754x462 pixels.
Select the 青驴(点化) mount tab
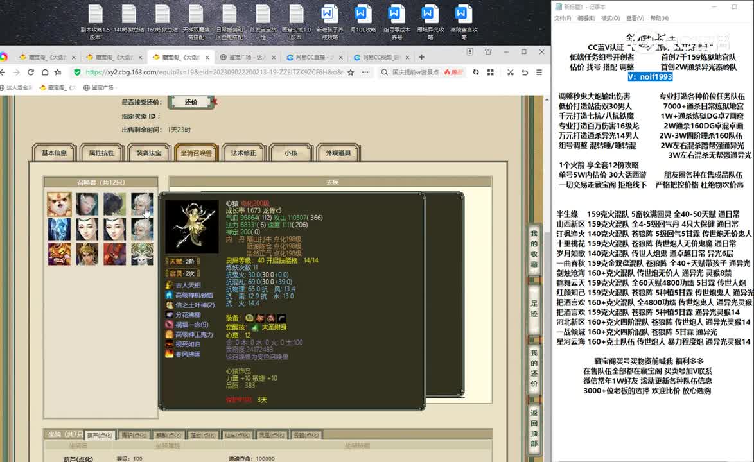point(134,435)
